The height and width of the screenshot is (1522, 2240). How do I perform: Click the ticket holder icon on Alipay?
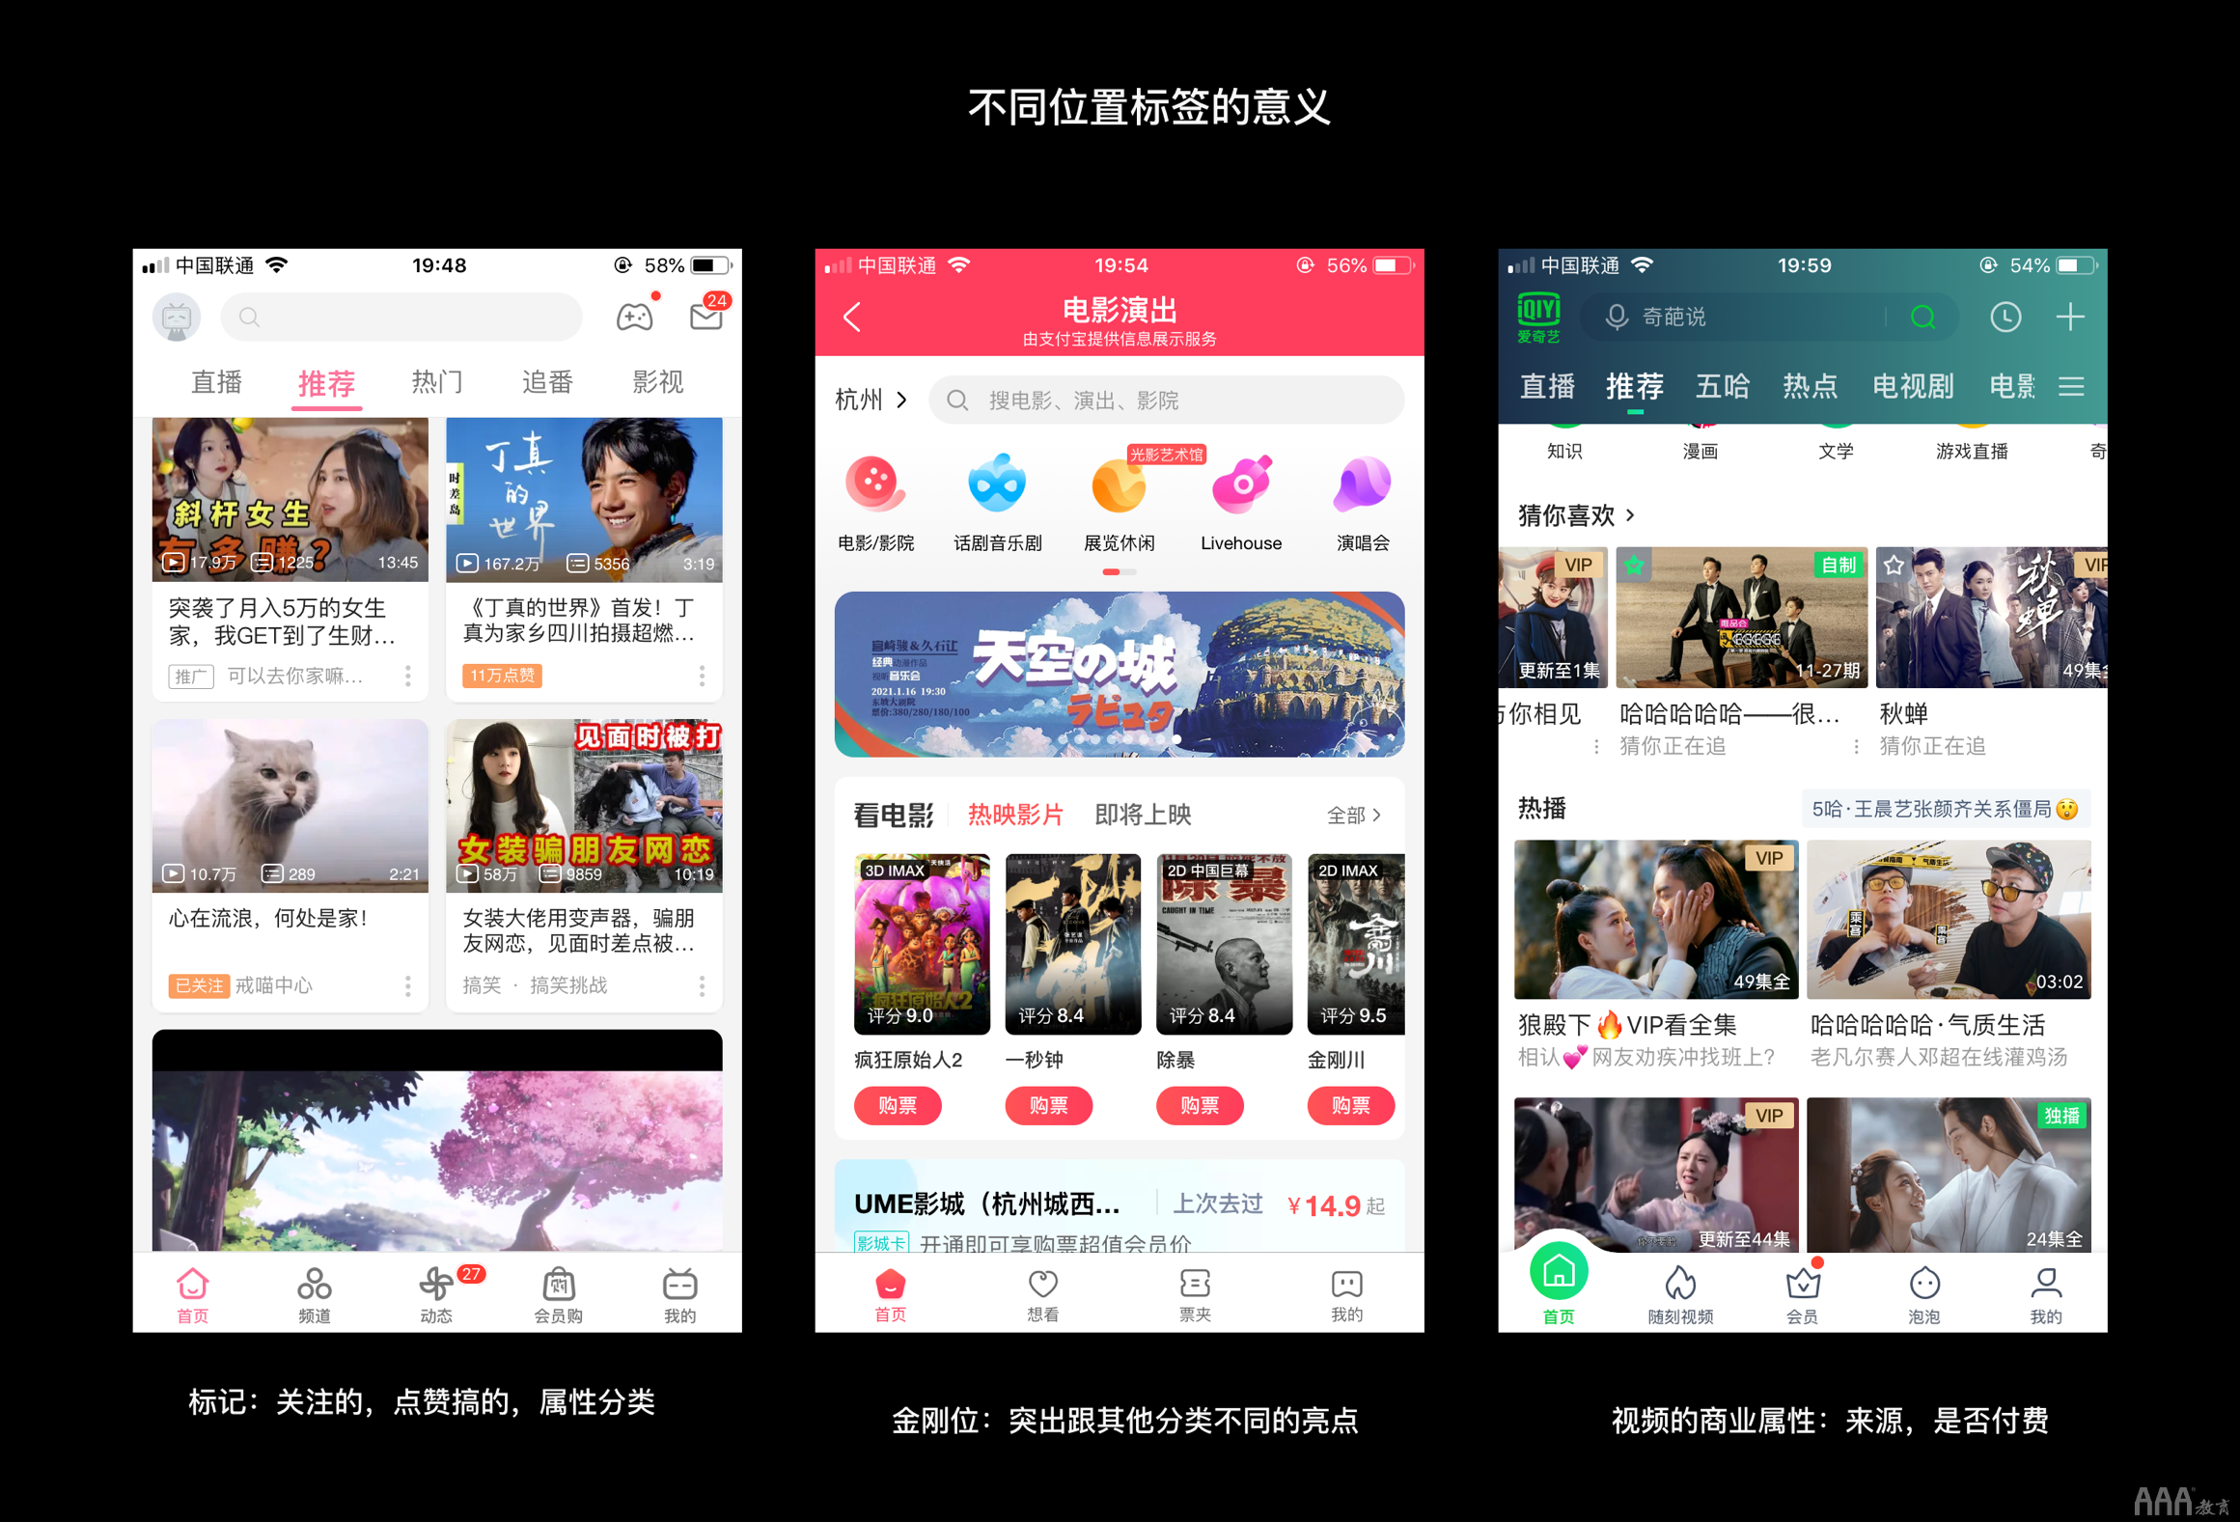(x=1194, y=1312)
